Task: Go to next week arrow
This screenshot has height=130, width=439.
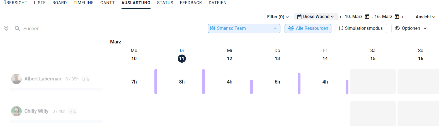Action: coord(402,17)
